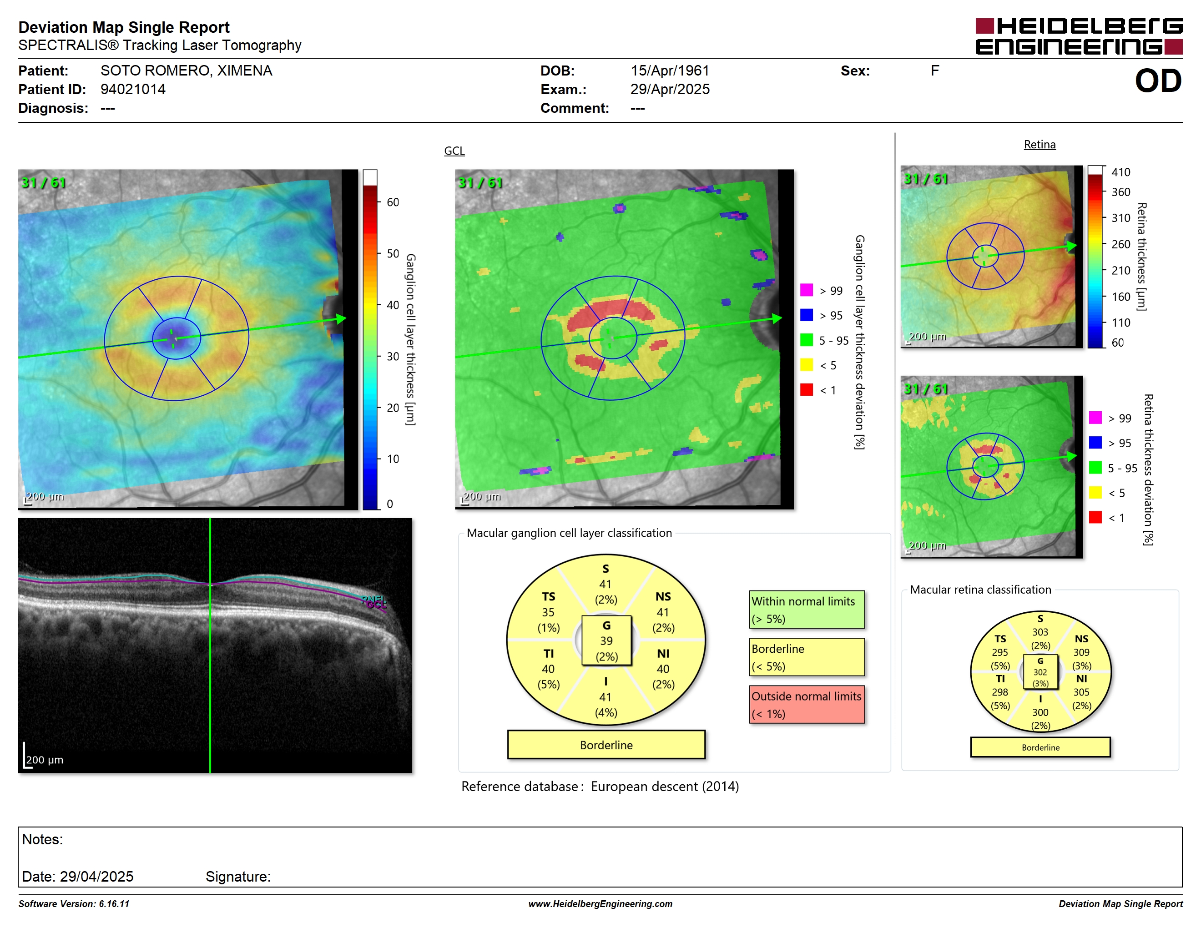Click the Macular ganglion cell layer classification heading
Screen dimensions: 1201x928
(x=569, y=533)
